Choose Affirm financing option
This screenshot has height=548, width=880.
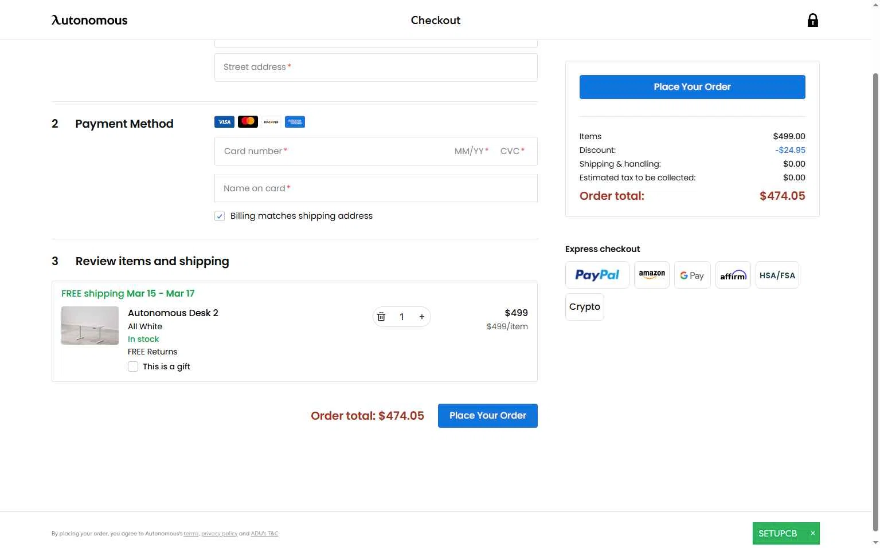tap(733, 275)
